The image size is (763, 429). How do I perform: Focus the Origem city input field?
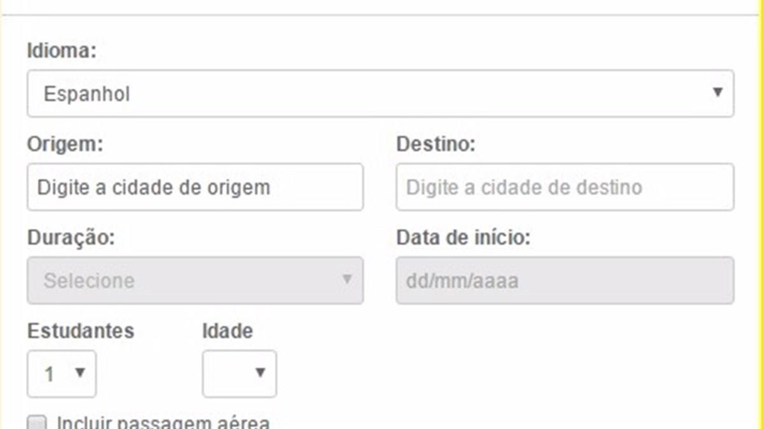(x=195, y=187)
